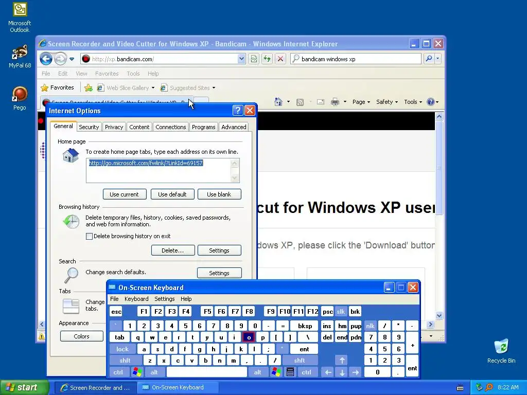Open the Keyboard menu in On-Screen Keyboard

(x=136, y=299)
